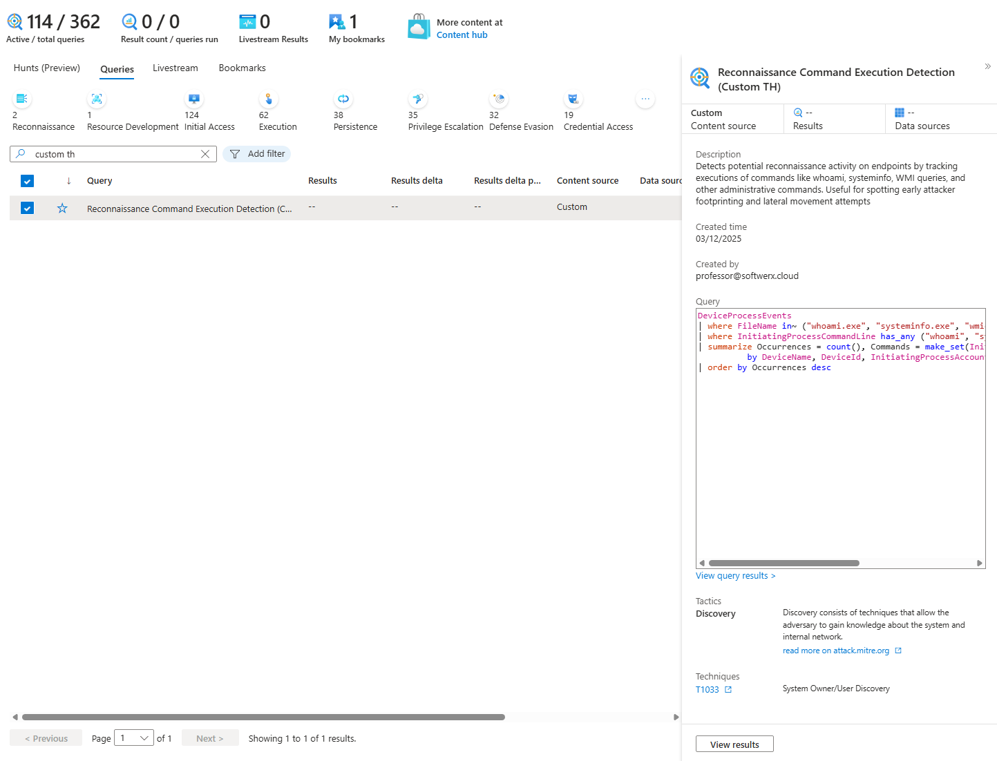Filter by the Initial Access tactic icon

tap(194, 99)
